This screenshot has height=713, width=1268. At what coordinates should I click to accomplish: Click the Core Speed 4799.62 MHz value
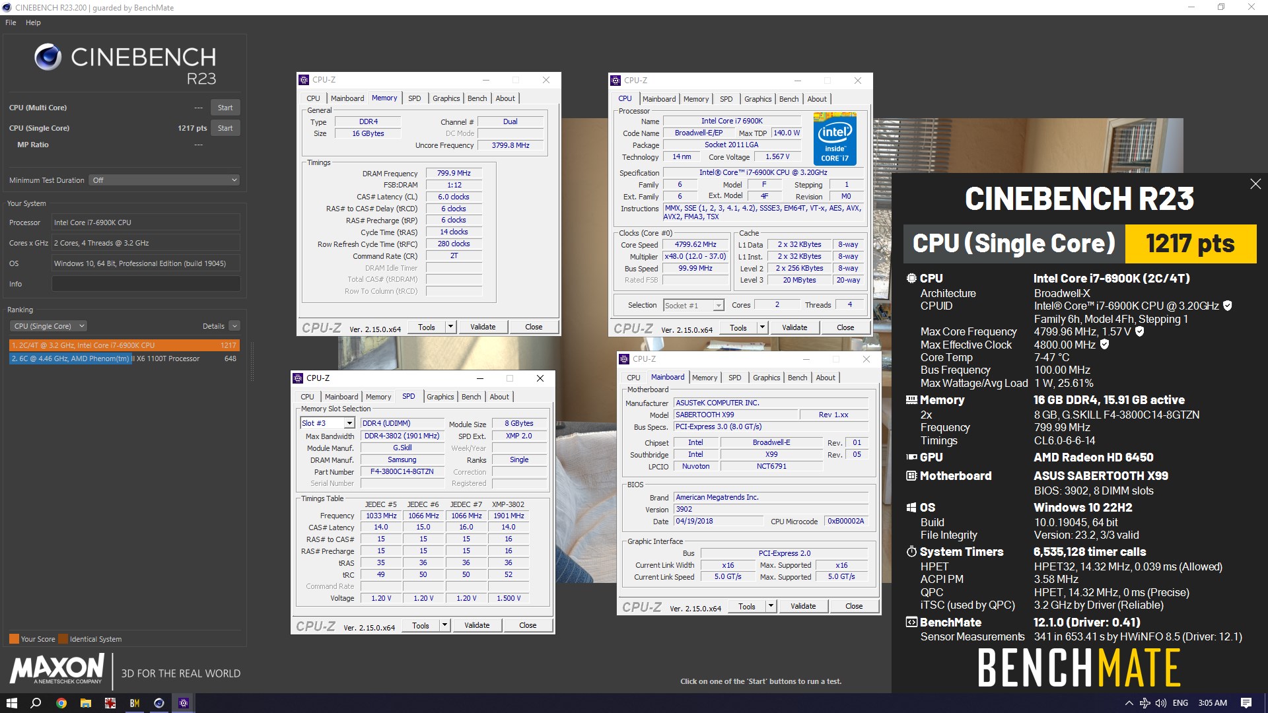point(695,244)
